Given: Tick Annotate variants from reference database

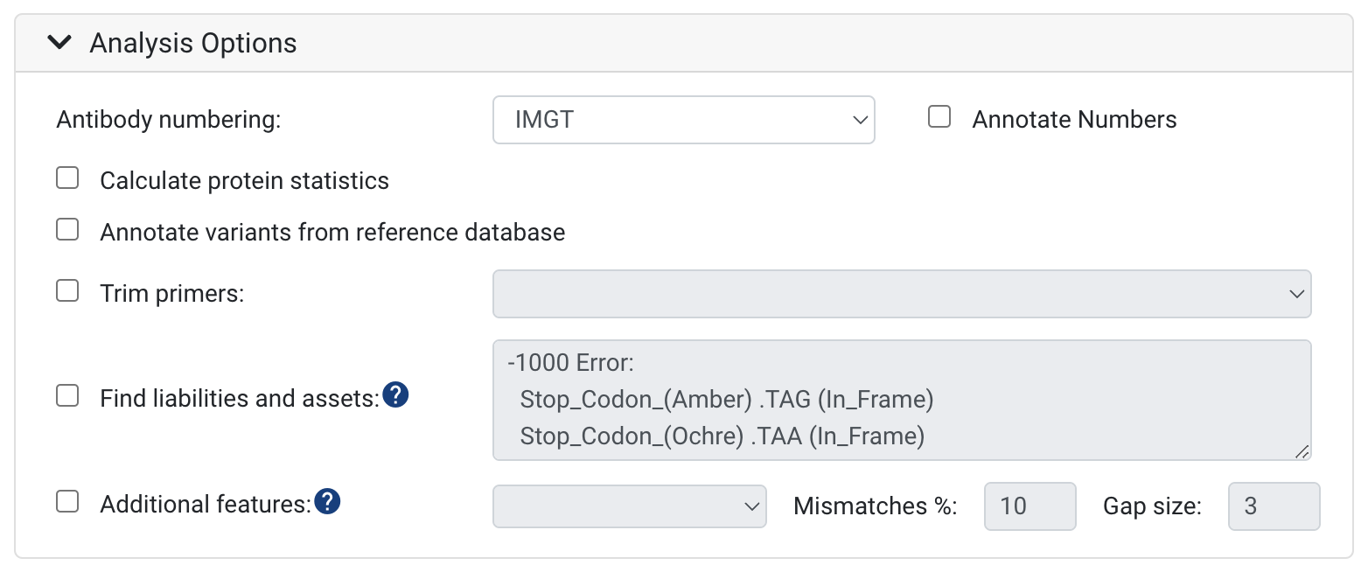Looking at the screenshot, I should pos(67,230).
